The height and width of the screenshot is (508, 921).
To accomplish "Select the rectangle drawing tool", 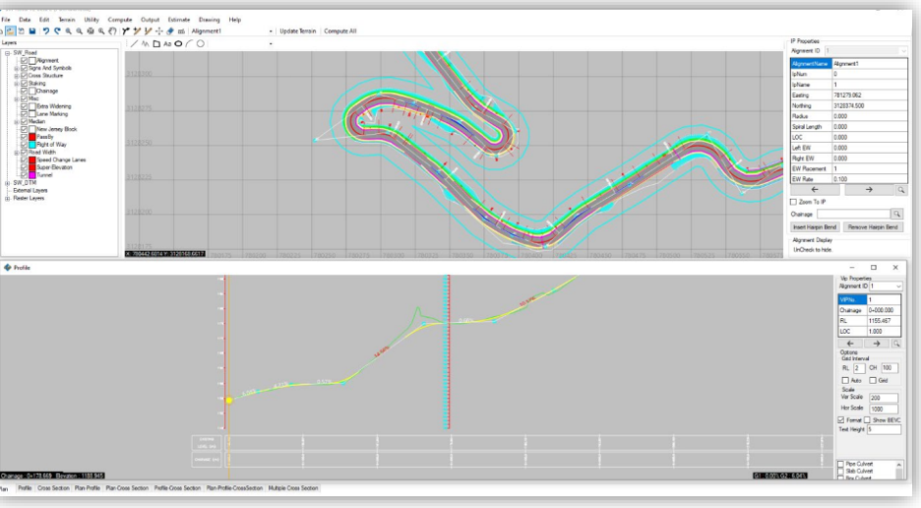I will pyautogui.click(x=155, y=43).
